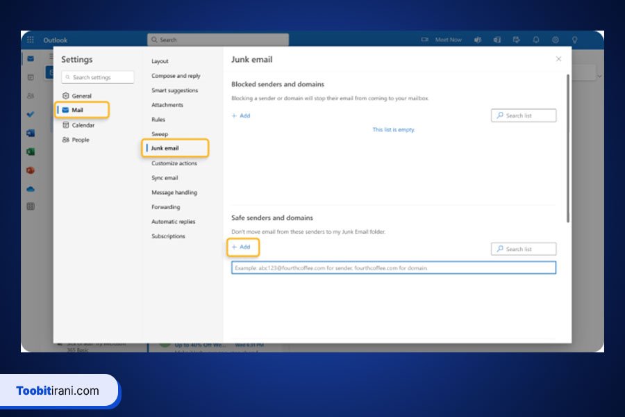
Task: Open Calendar settings category
Action: (83, 125)
